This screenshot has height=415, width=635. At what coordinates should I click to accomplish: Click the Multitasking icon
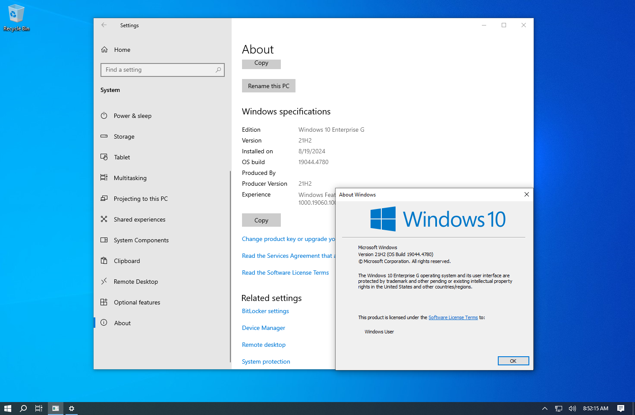[104, 177]
